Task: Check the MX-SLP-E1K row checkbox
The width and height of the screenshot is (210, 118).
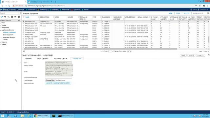Action: pyautogui.click(x=24, y=41)
